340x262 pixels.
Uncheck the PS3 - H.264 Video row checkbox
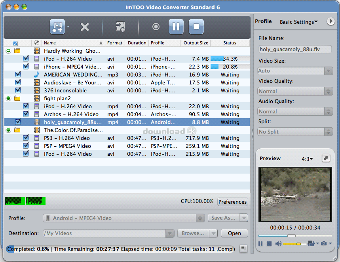pyautogui.click(x=26, y=138)
